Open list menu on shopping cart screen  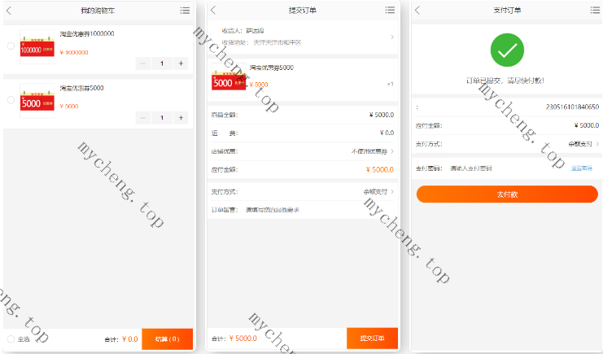tap(185, 11)
